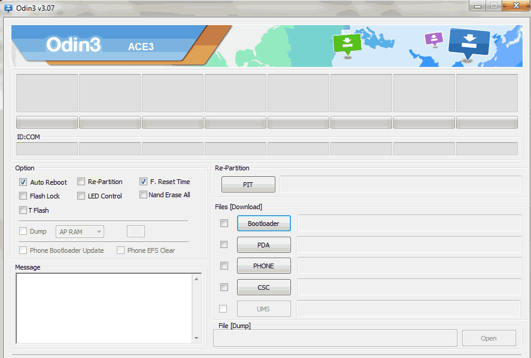Click the UMS button
This screenshot has height=358, width=531.
(x=264, y=308)
